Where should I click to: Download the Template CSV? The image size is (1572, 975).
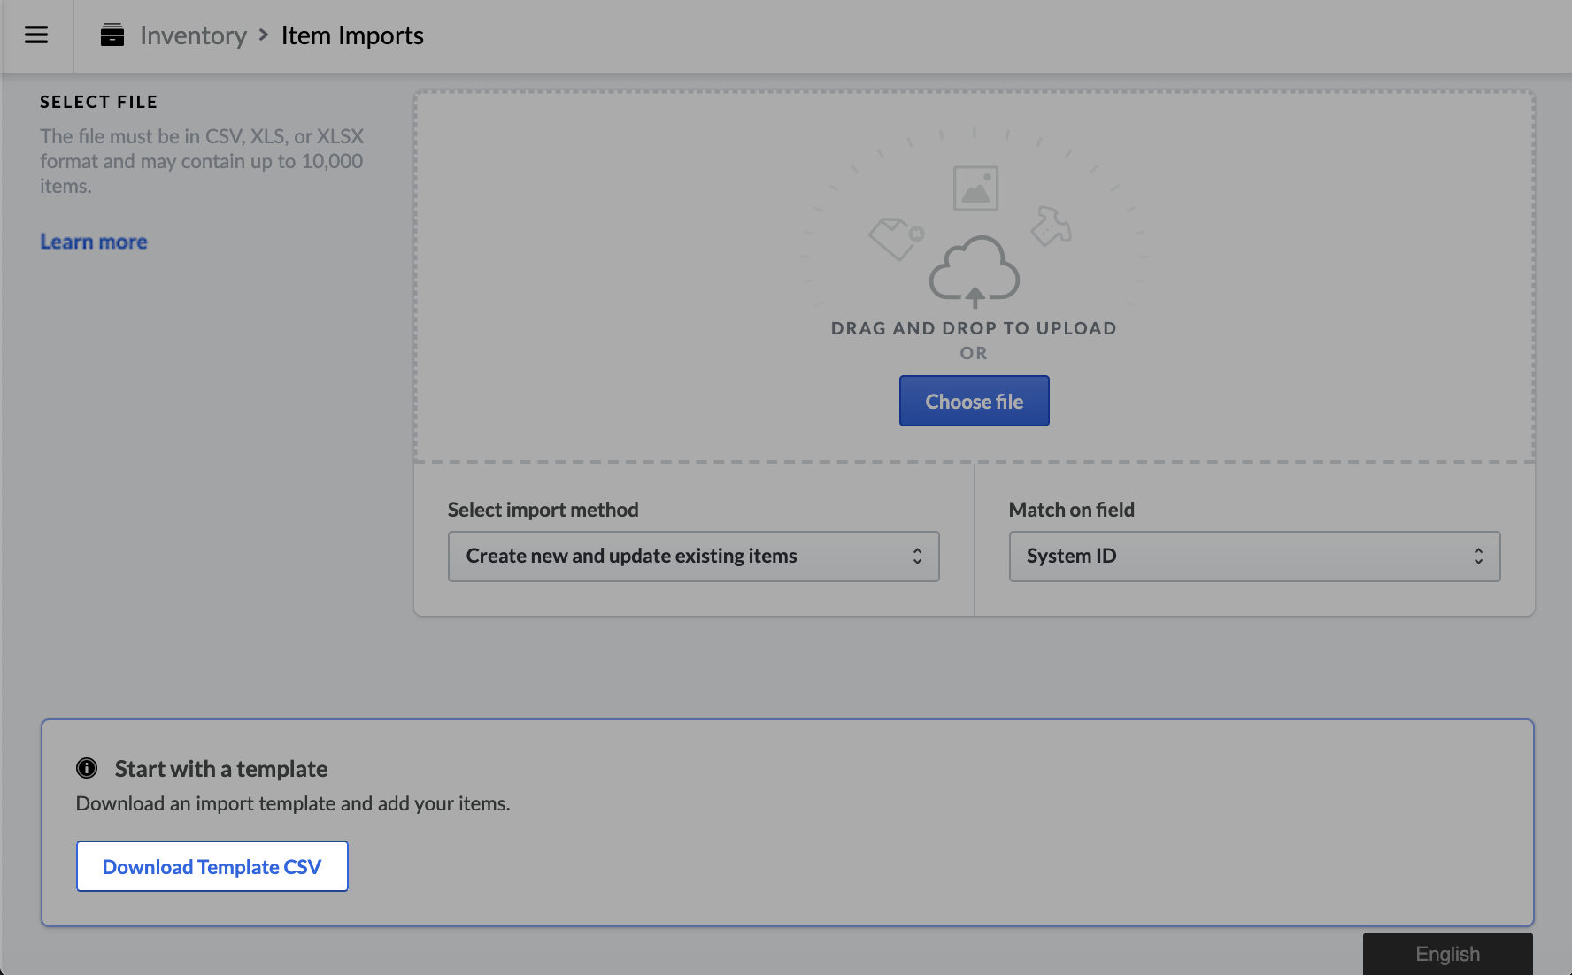[x=212, y=866]
